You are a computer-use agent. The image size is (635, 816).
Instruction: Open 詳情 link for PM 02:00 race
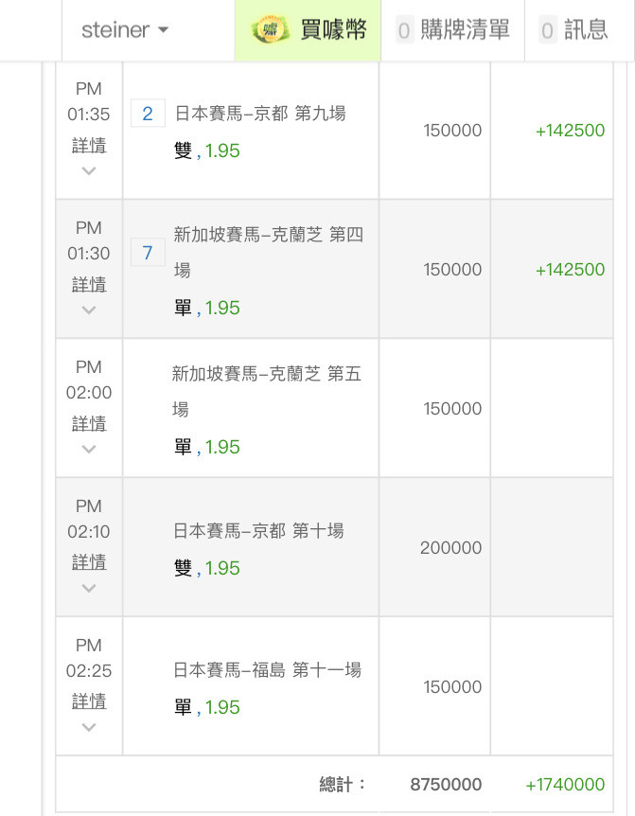click(x=89, y=423)
